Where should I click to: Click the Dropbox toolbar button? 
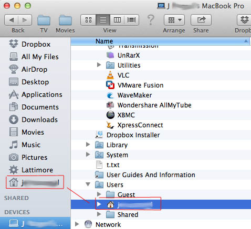coord(244,20)
